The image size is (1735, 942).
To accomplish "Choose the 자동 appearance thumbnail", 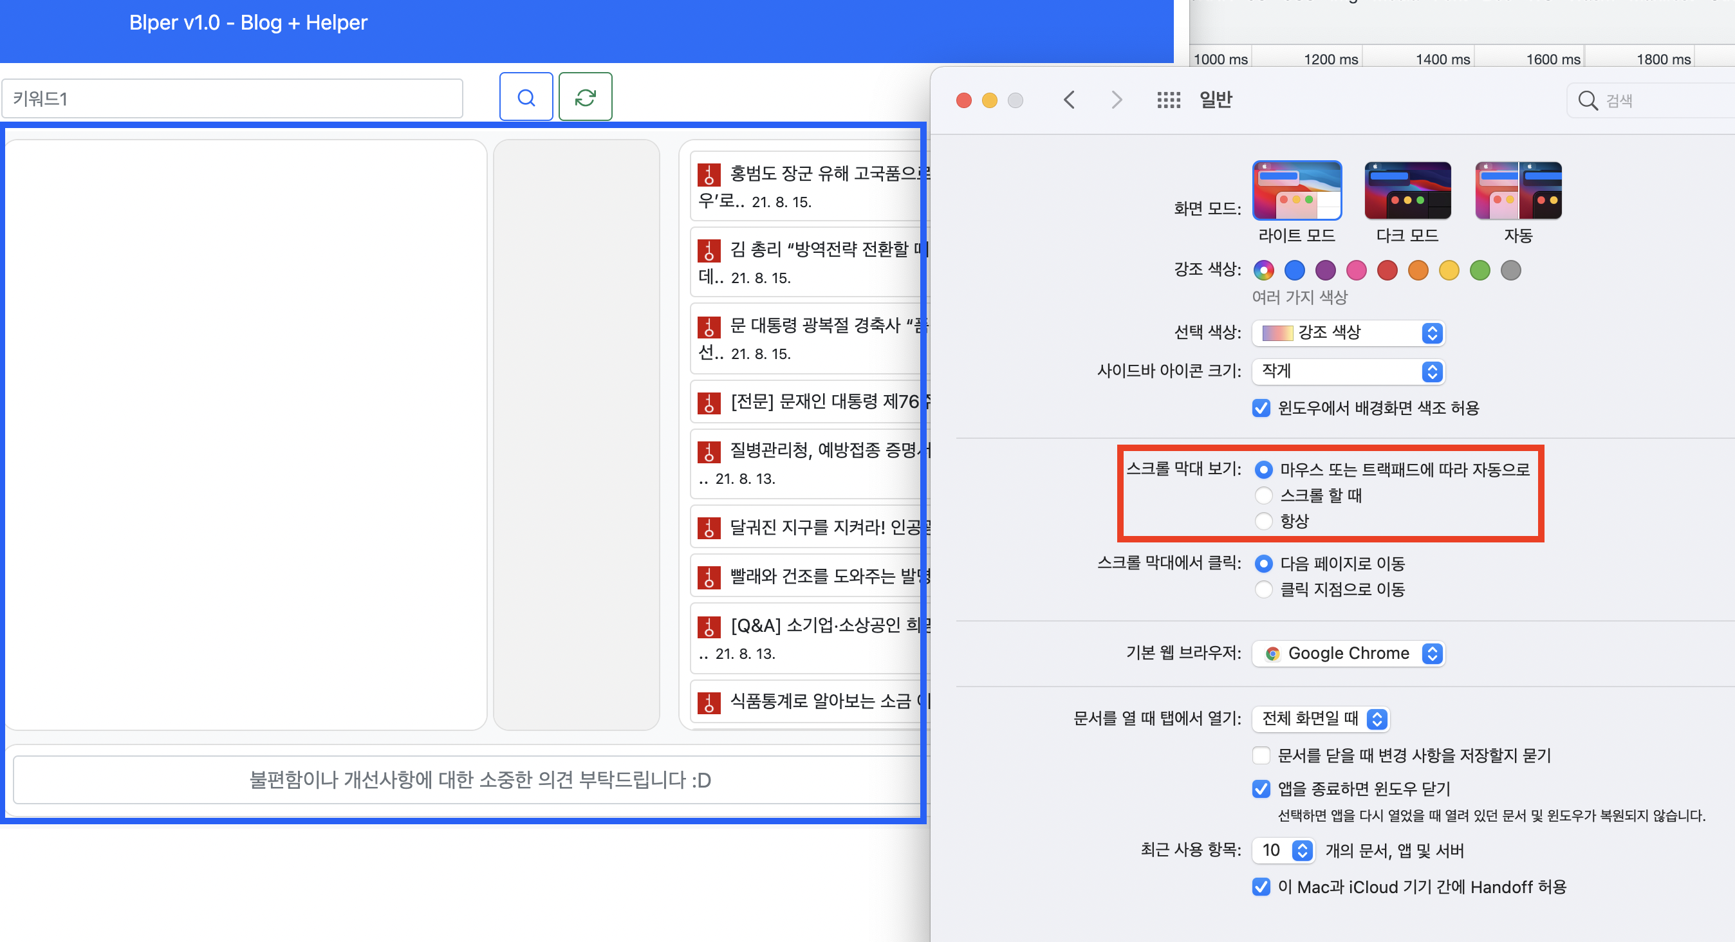I will [x=1517, y=190].
